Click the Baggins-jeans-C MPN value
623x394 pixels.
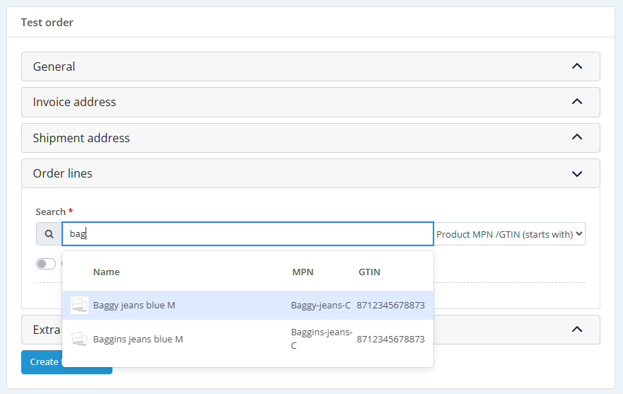click(322, 339)
